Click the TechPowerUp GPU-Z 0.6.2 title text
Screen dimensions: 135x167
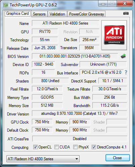[33, 5]
